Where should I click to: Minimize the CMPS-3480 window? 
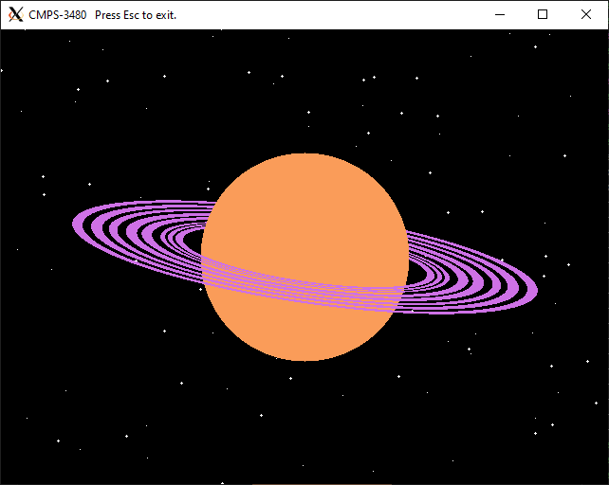coord(500,15)
